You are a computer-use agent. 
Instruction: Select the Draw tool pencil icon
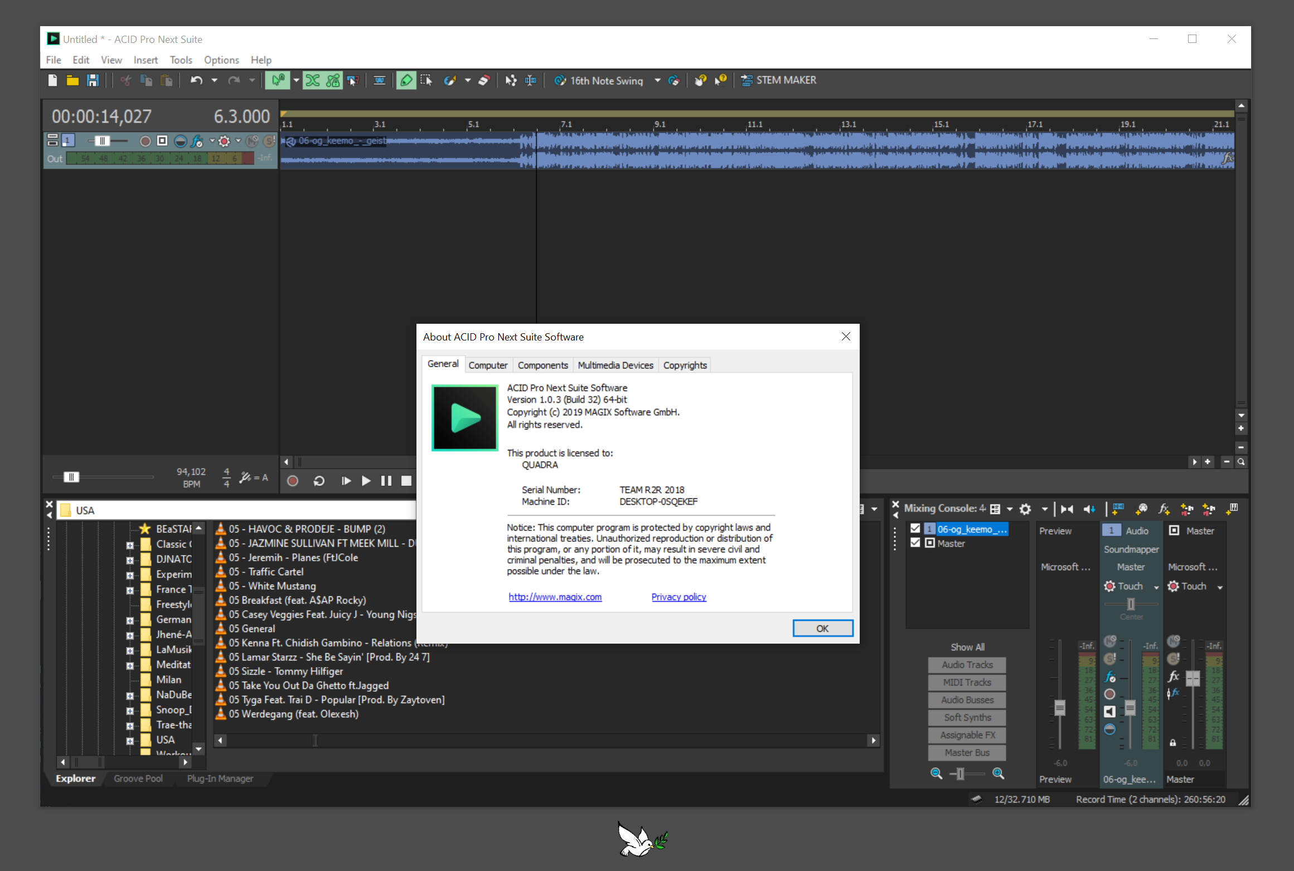pyautogui.click(x=406, y=80)
